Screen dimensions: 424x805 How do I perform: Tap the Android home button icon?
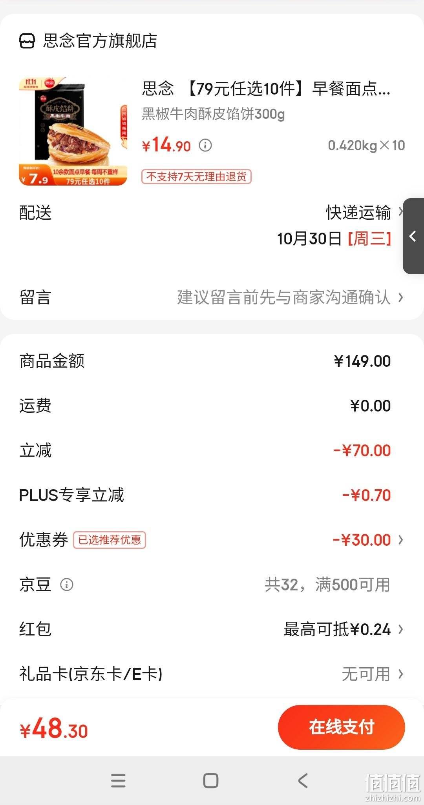coord(211,781)
